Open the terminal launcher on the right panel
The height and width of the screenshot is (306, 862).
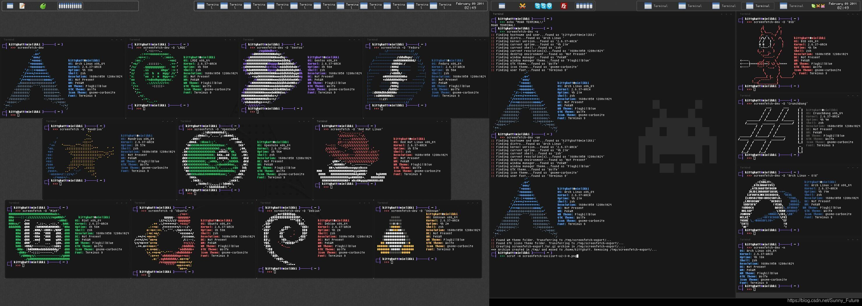coord(501,6)
